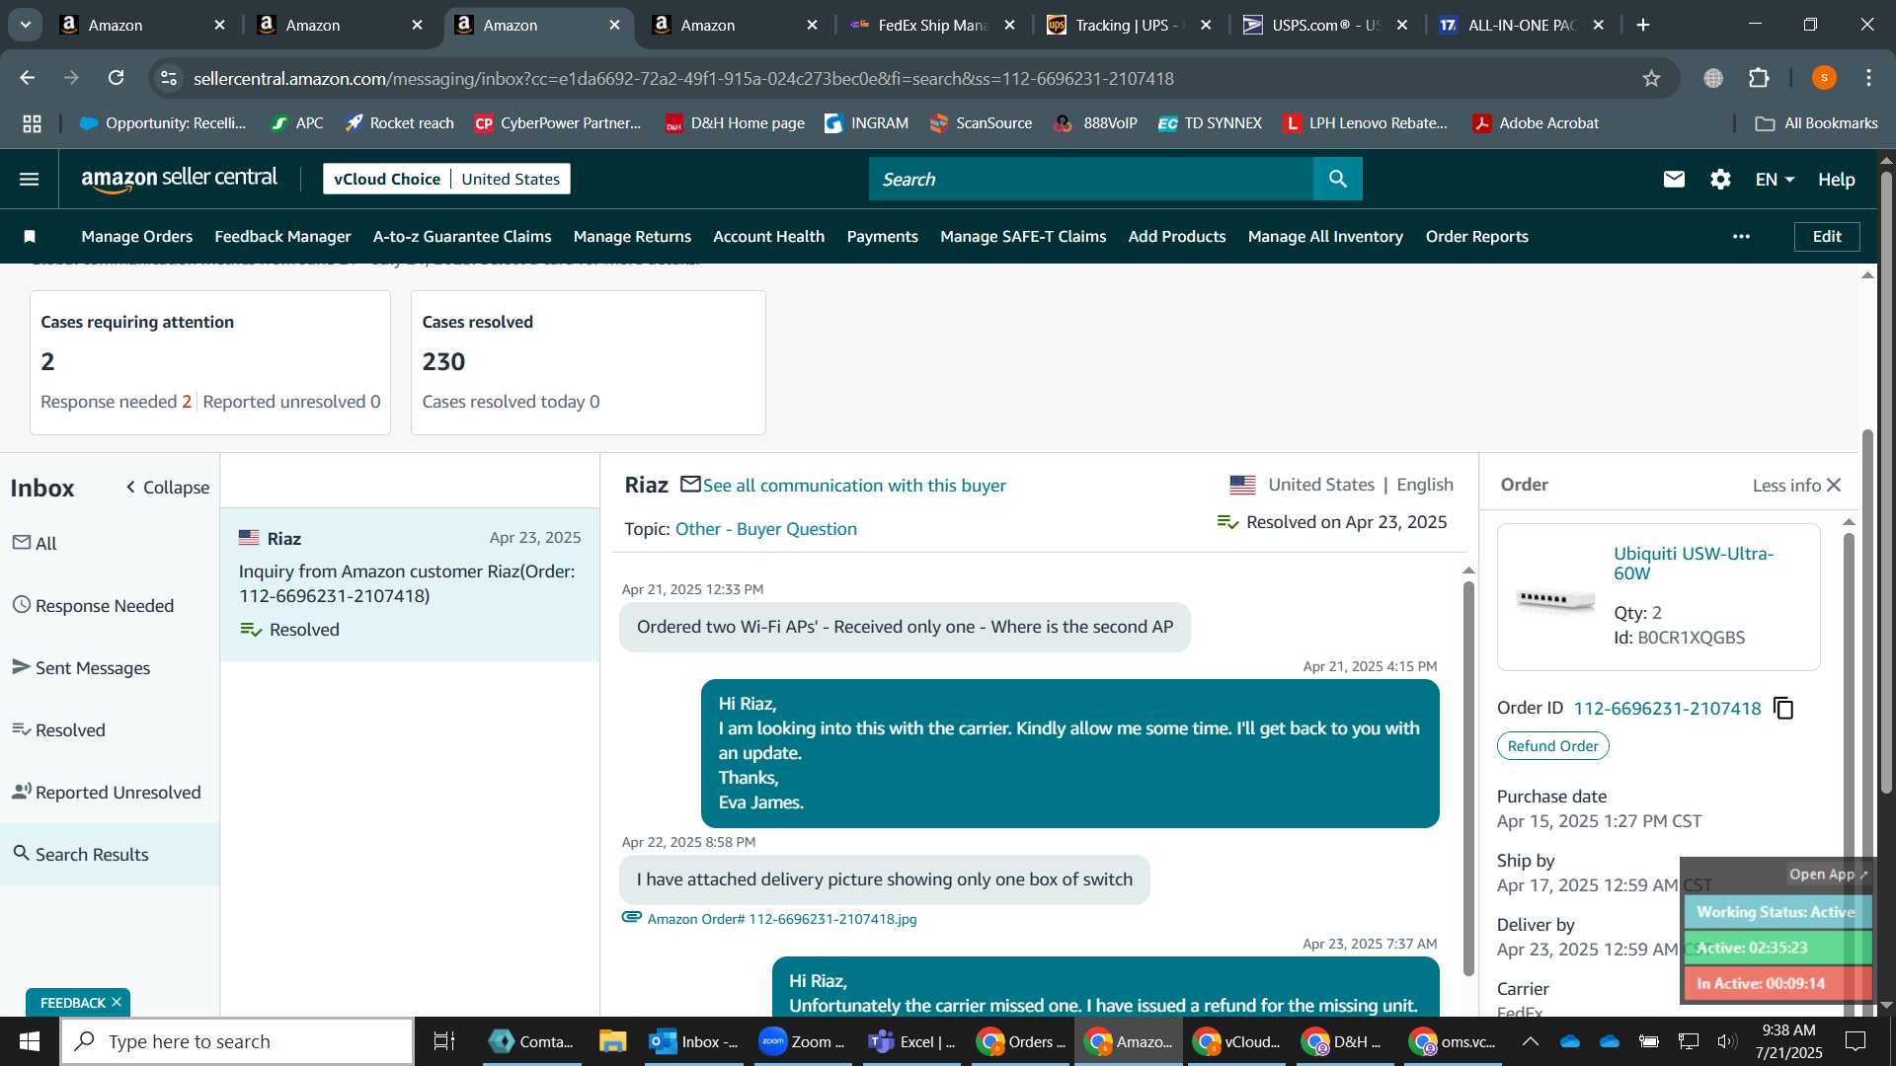The width and height of the screenshot is (1896, 1066).
Task: View site information icon in the address bar
Action: tap(169, 78)
